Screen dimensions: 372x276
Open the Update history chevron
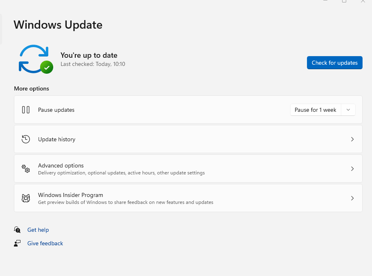pyautogui.click(x=352, y=139)
